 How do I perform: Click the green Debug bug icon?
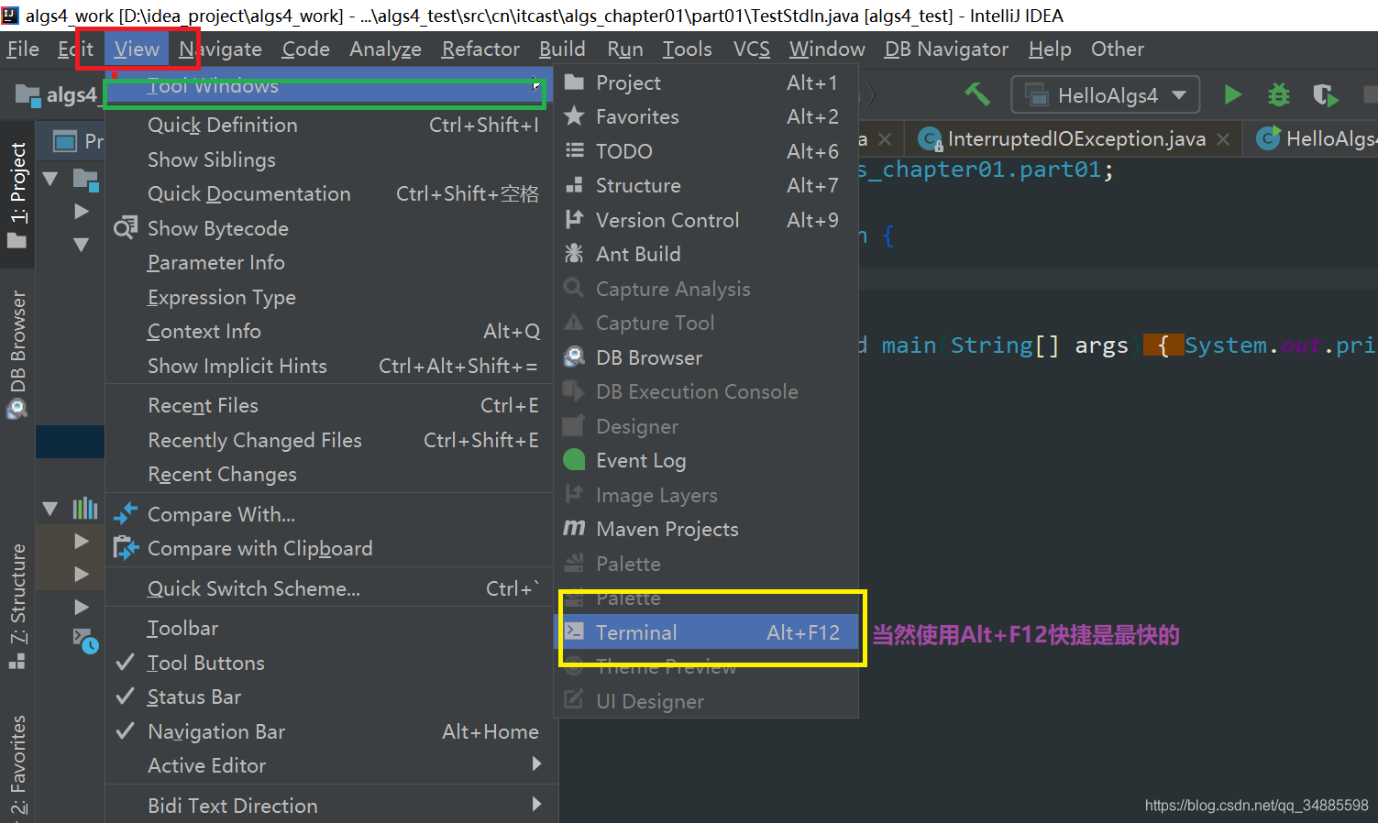1278,94
